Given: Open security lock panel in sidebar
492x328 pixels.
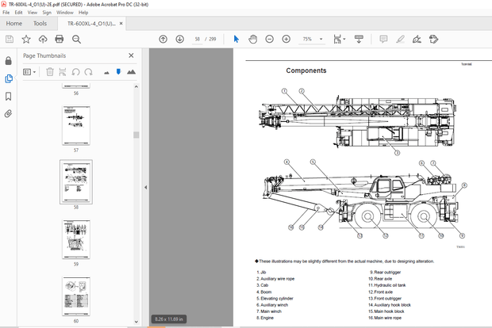Looking at the screenshot, I should [9, 61].
